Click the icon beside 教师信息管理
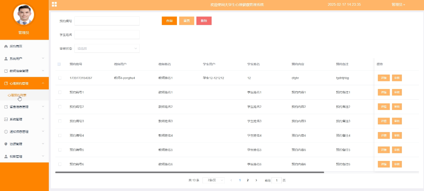 (x=6, y=71)
